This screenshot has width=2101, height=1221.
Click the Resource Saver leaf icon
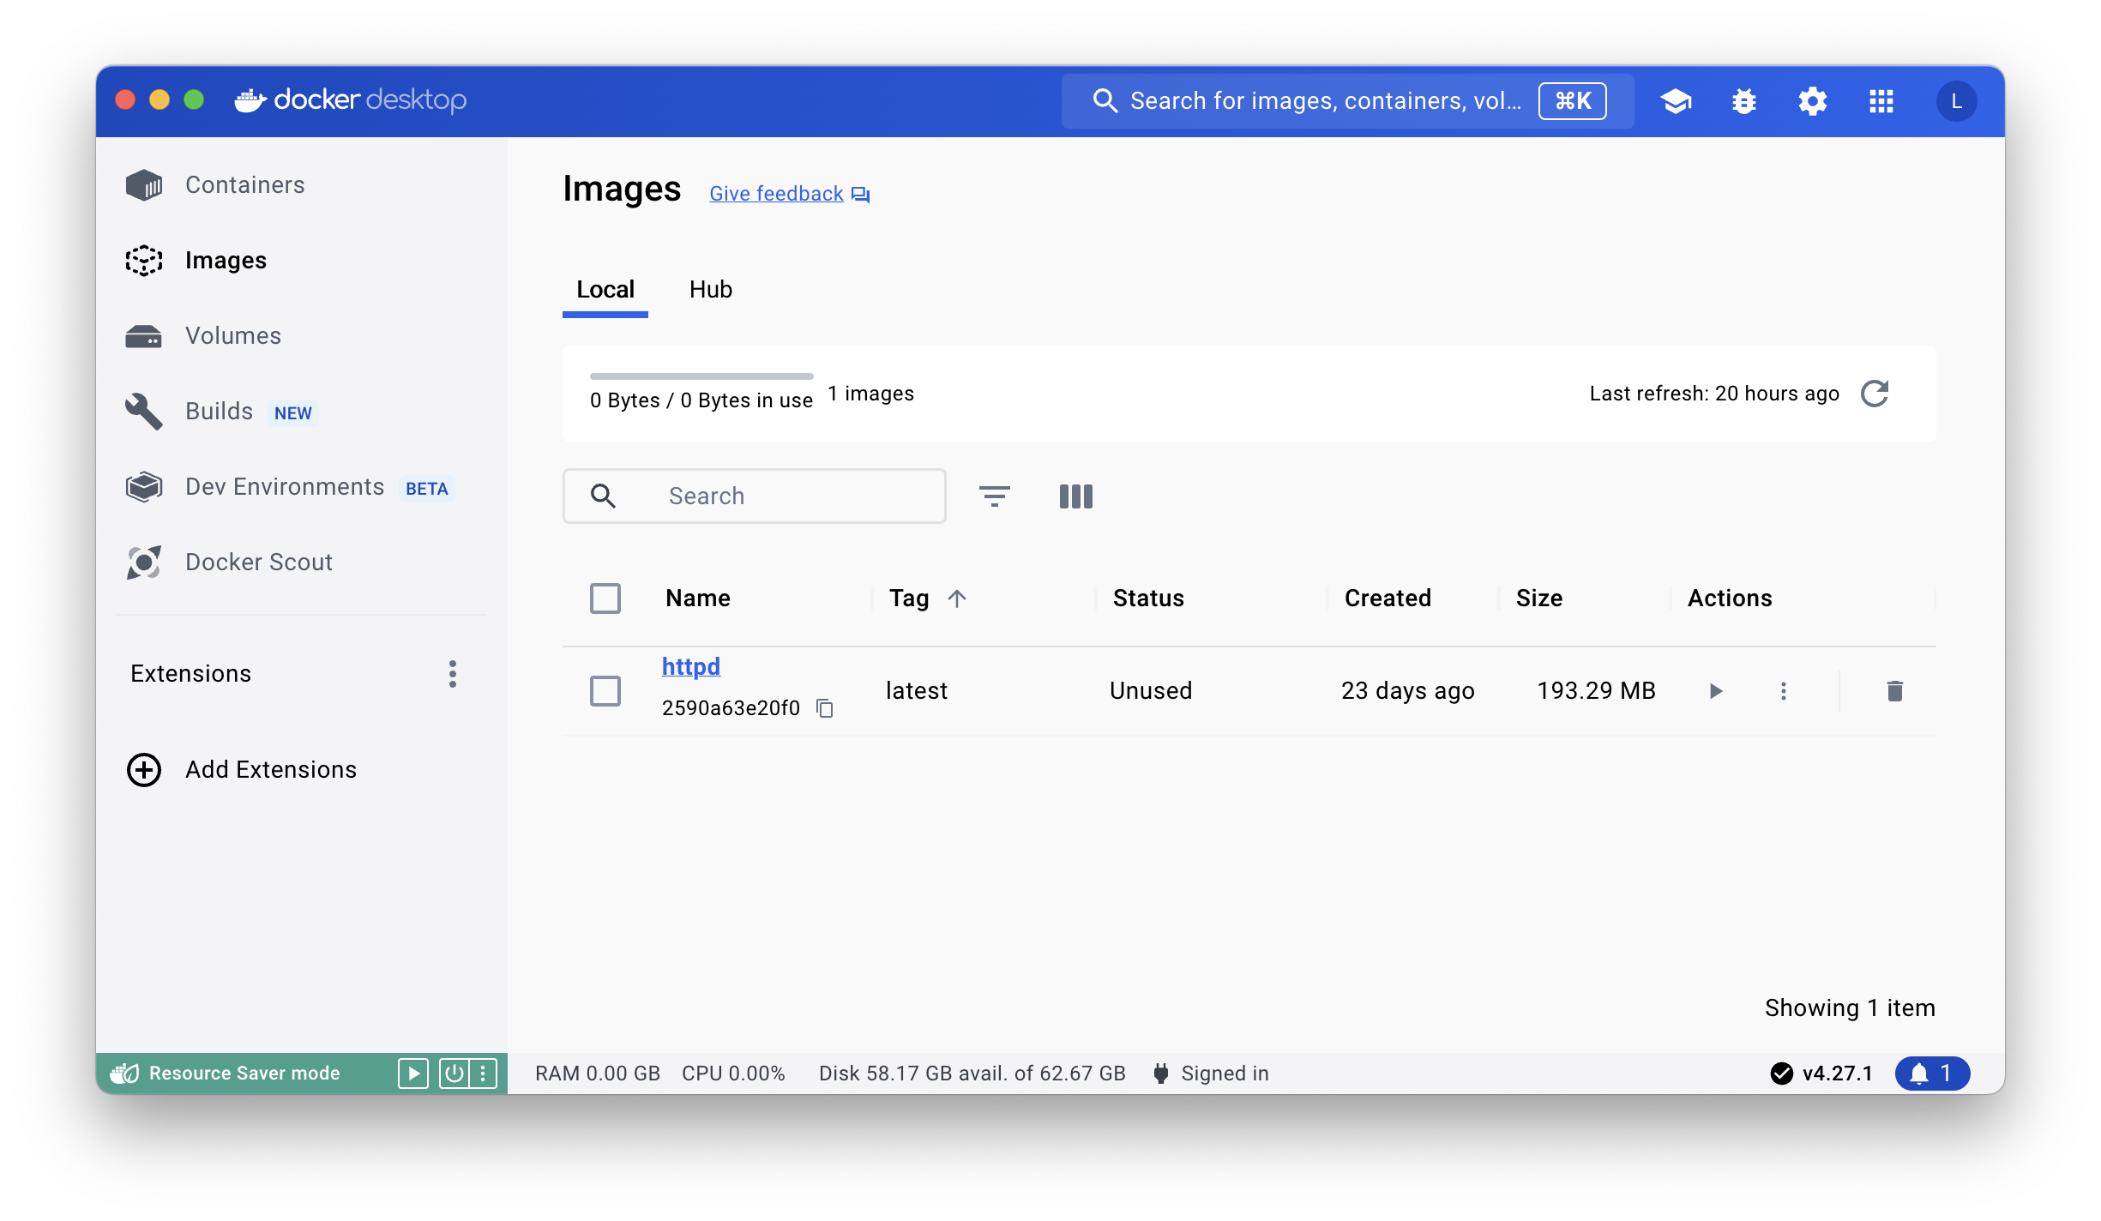click(125, 1074)
